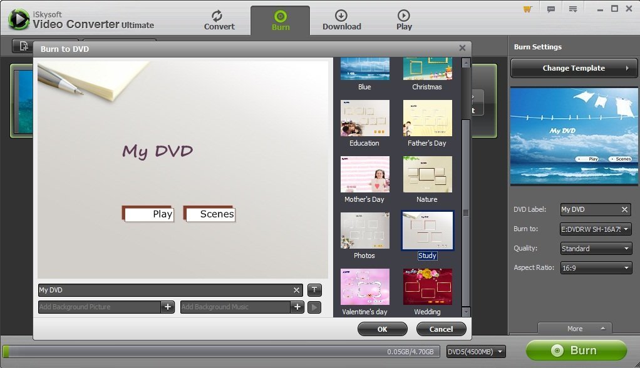Viewport: 640px width, 368px height.
Task: Click the plus icon to add background picture
Action: 168,307
